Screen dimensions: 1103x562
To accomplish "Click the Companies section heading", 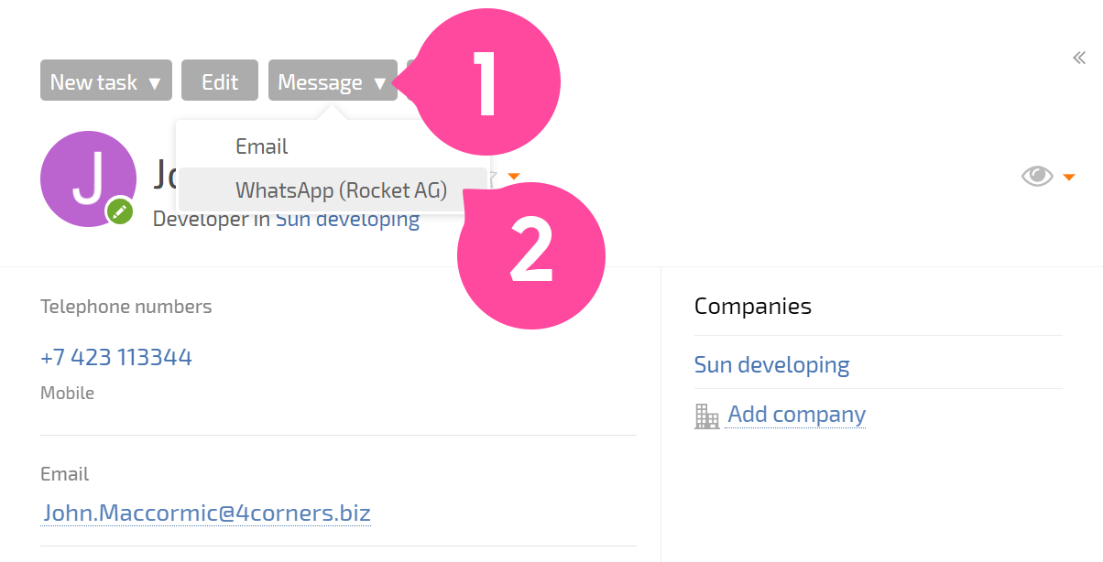I will 753,306.
